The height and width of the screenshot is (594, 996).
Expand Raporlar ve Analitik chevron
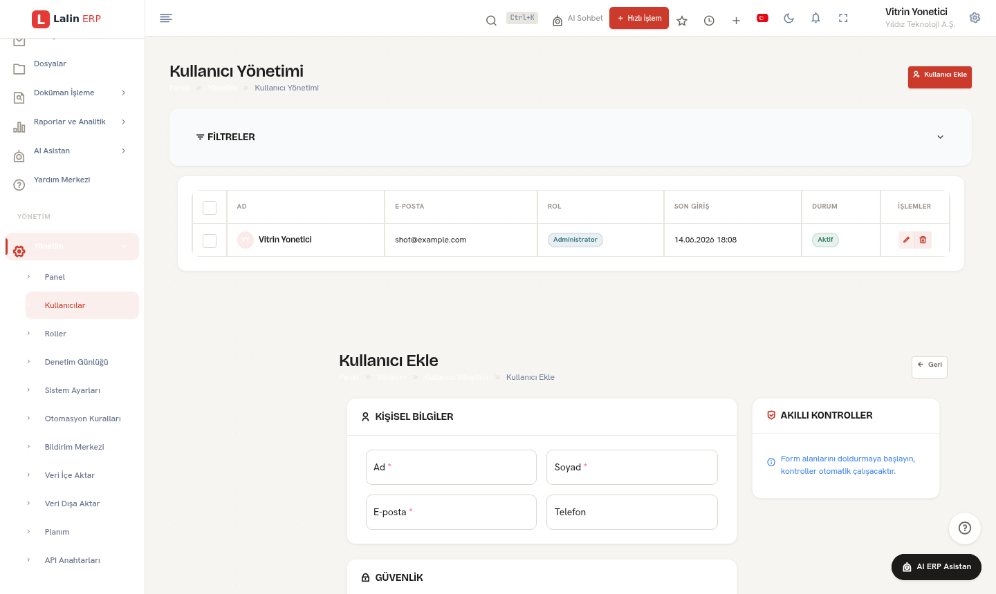(124, 122)
